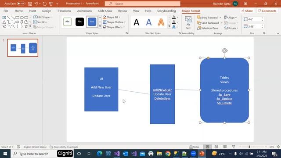Open Google Chrome from the taskbar
Image resolution: width=281 pixels, height=158 pixels.
pyautogui.click(x=168, y=154)
